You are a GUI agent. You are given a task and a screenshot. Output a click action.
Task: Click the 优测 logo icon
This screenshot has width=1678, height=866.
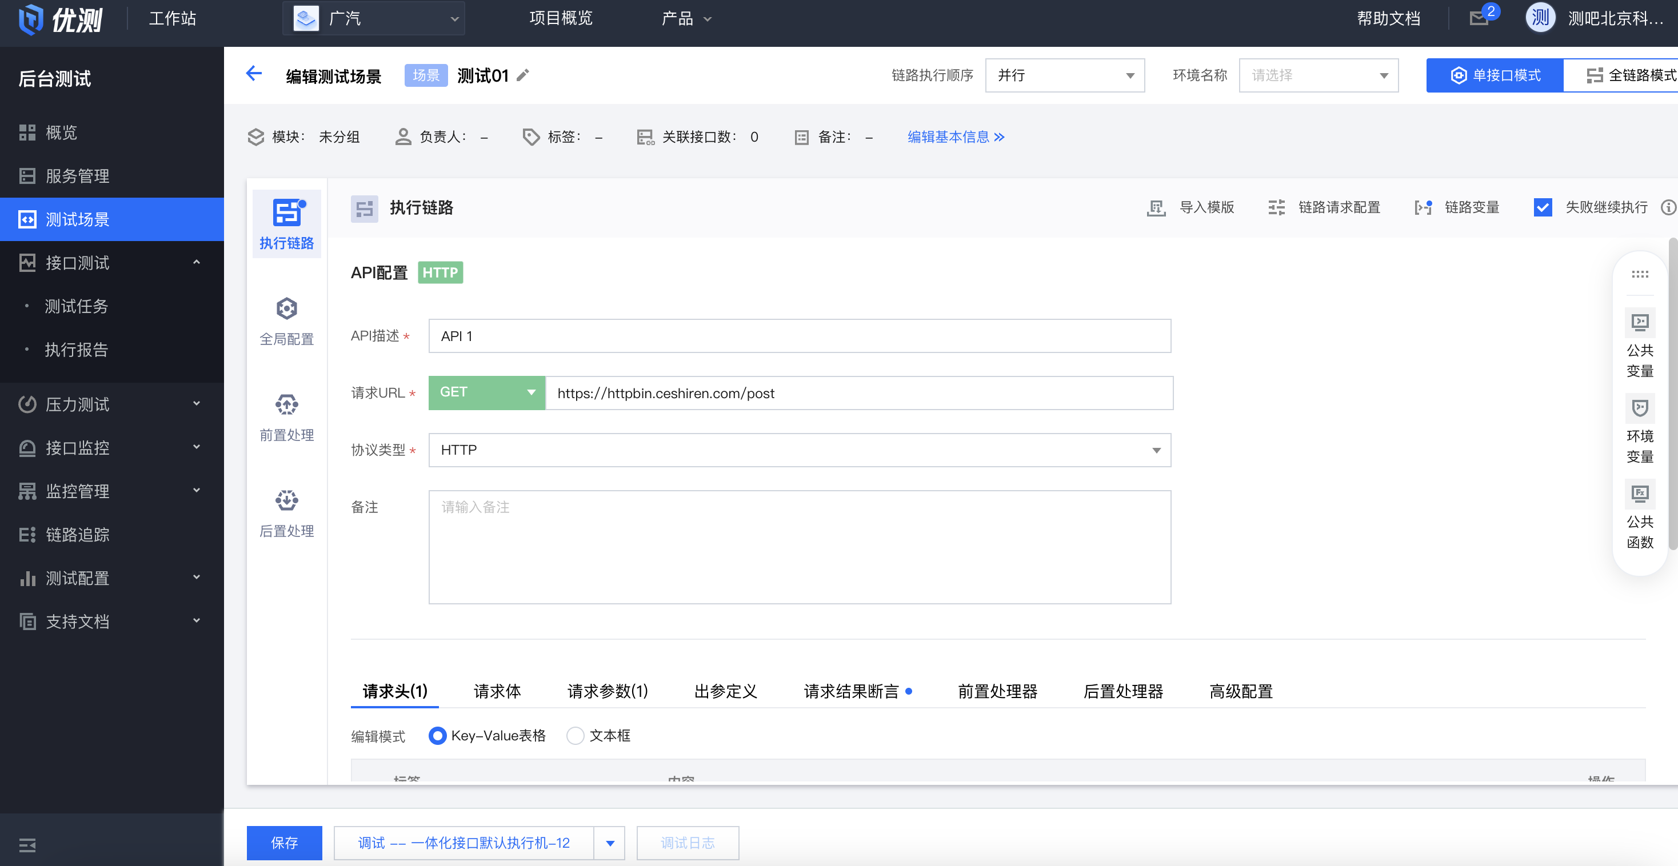coord(31,18)
